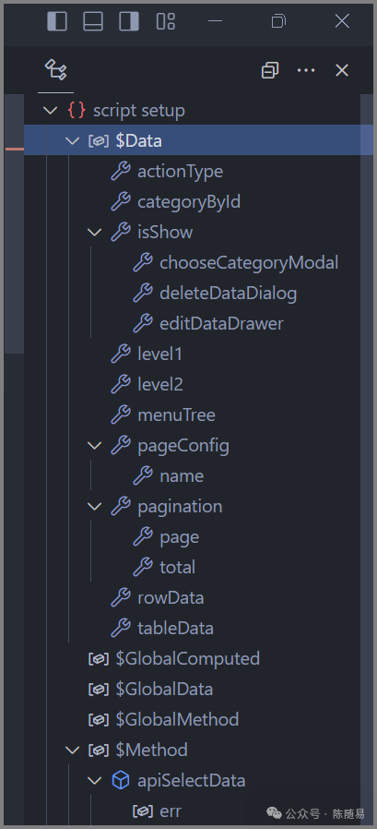Click the collapse all icon
Viewport: 377px width, 829px height.
270,70
